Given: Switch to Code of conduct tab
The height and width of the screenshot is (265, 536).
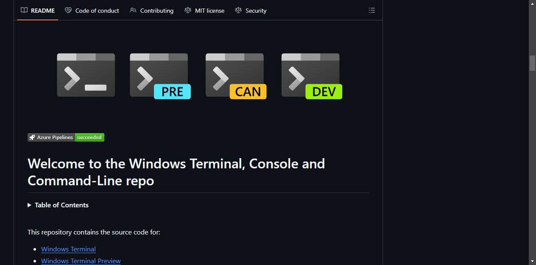Looking at the screenshot, I should pyautogui.click(x=92, y=11).
